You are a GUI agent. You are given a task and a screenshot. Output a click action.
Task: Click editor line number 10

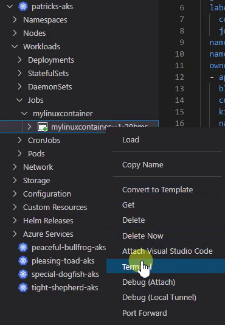click(x=179, y=54)
